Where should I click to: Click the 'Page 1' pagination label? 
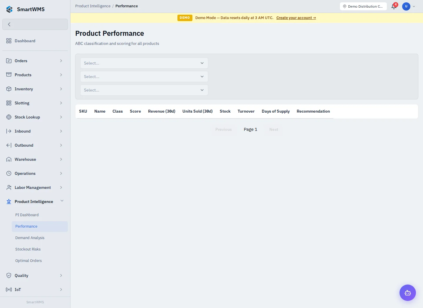coord(251,129)
